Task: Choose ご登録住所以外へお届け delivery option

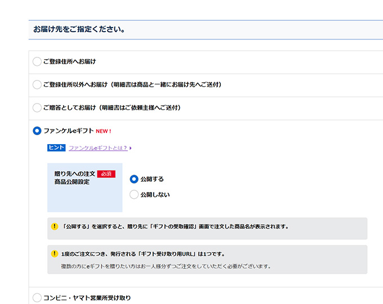Action: [x=37, y=84]
